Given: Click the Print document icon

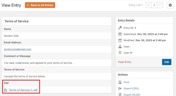Looking at the screenshot, I should pyautogui.click(x=120, y=82).
